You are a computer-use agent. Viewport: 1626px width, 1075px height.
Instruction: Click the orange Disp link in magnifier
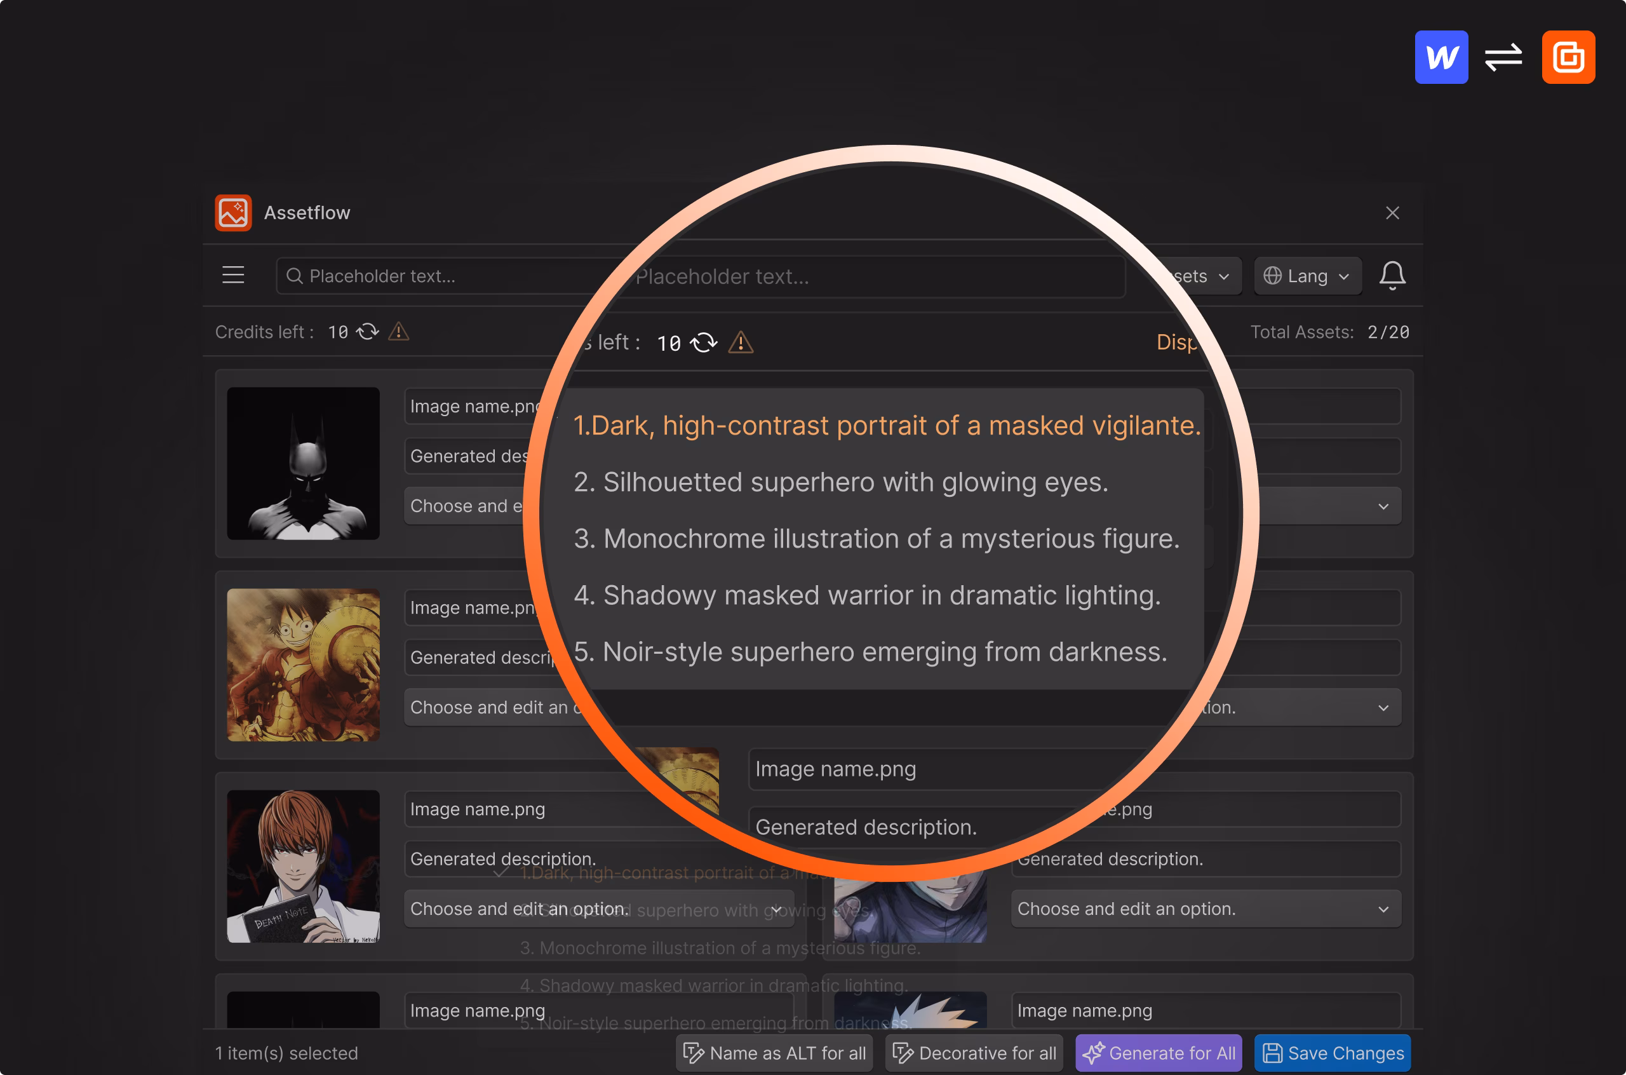[1176, 342]
